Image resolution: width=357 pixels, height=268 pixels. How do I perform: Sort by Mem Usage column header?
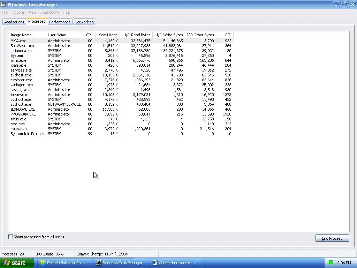(108, 35)
